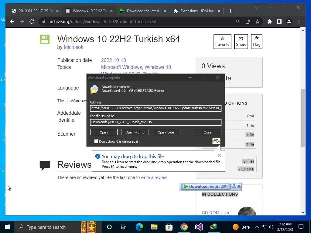Click the forward navigation arrow

(22, 22)
